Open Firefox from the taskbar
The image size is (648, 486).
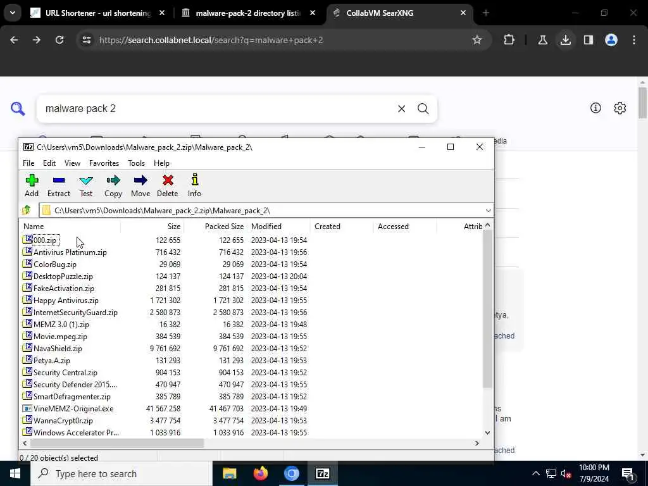(260, 473)
